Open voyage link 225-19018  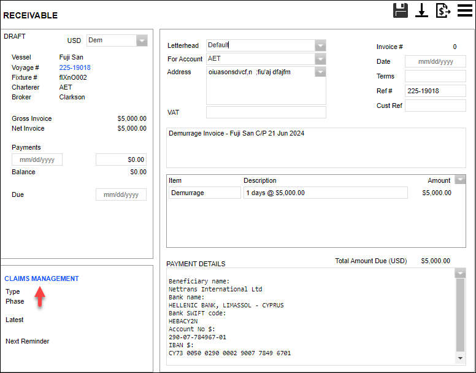75,67
